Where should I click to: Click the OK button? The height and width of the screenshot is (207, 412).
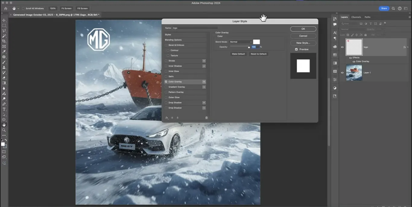[x=303, y=29]
